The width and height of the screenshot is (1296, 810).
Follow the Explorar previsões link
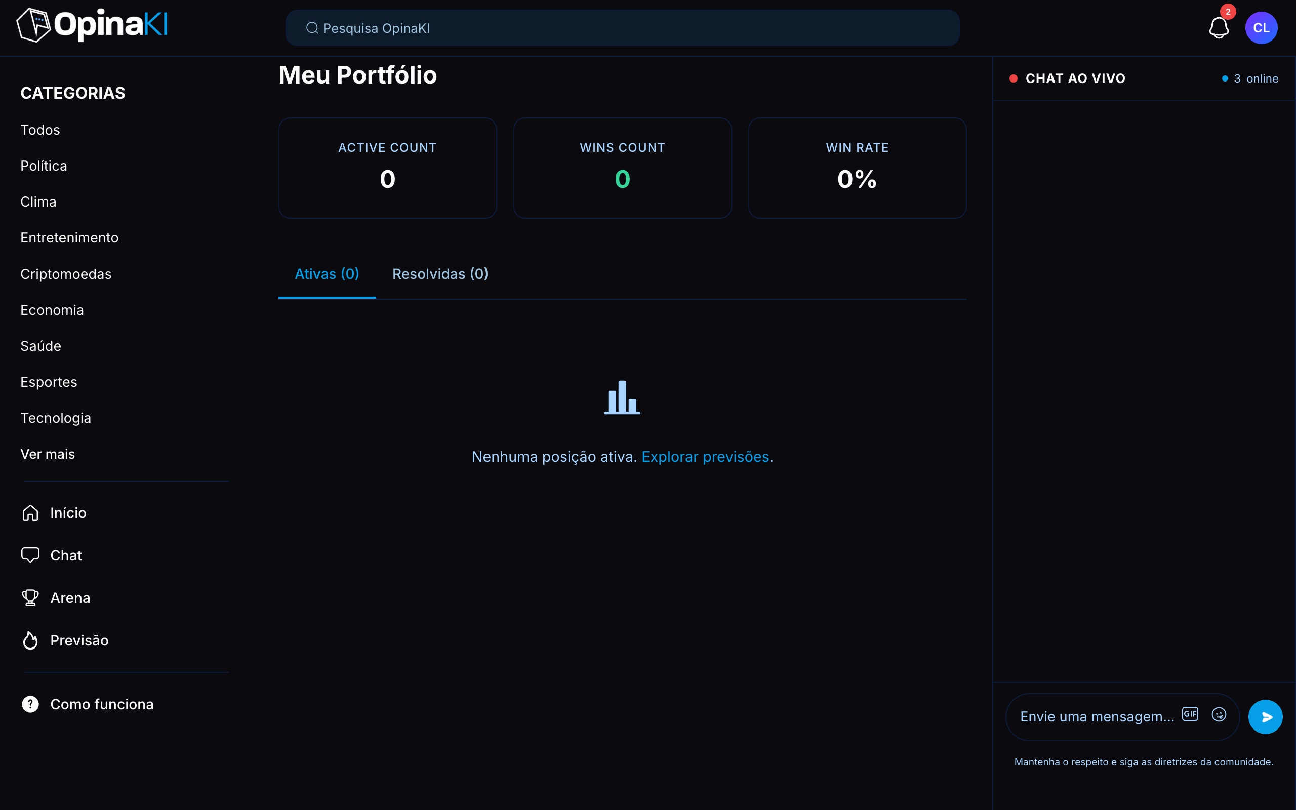coord(705,457)
